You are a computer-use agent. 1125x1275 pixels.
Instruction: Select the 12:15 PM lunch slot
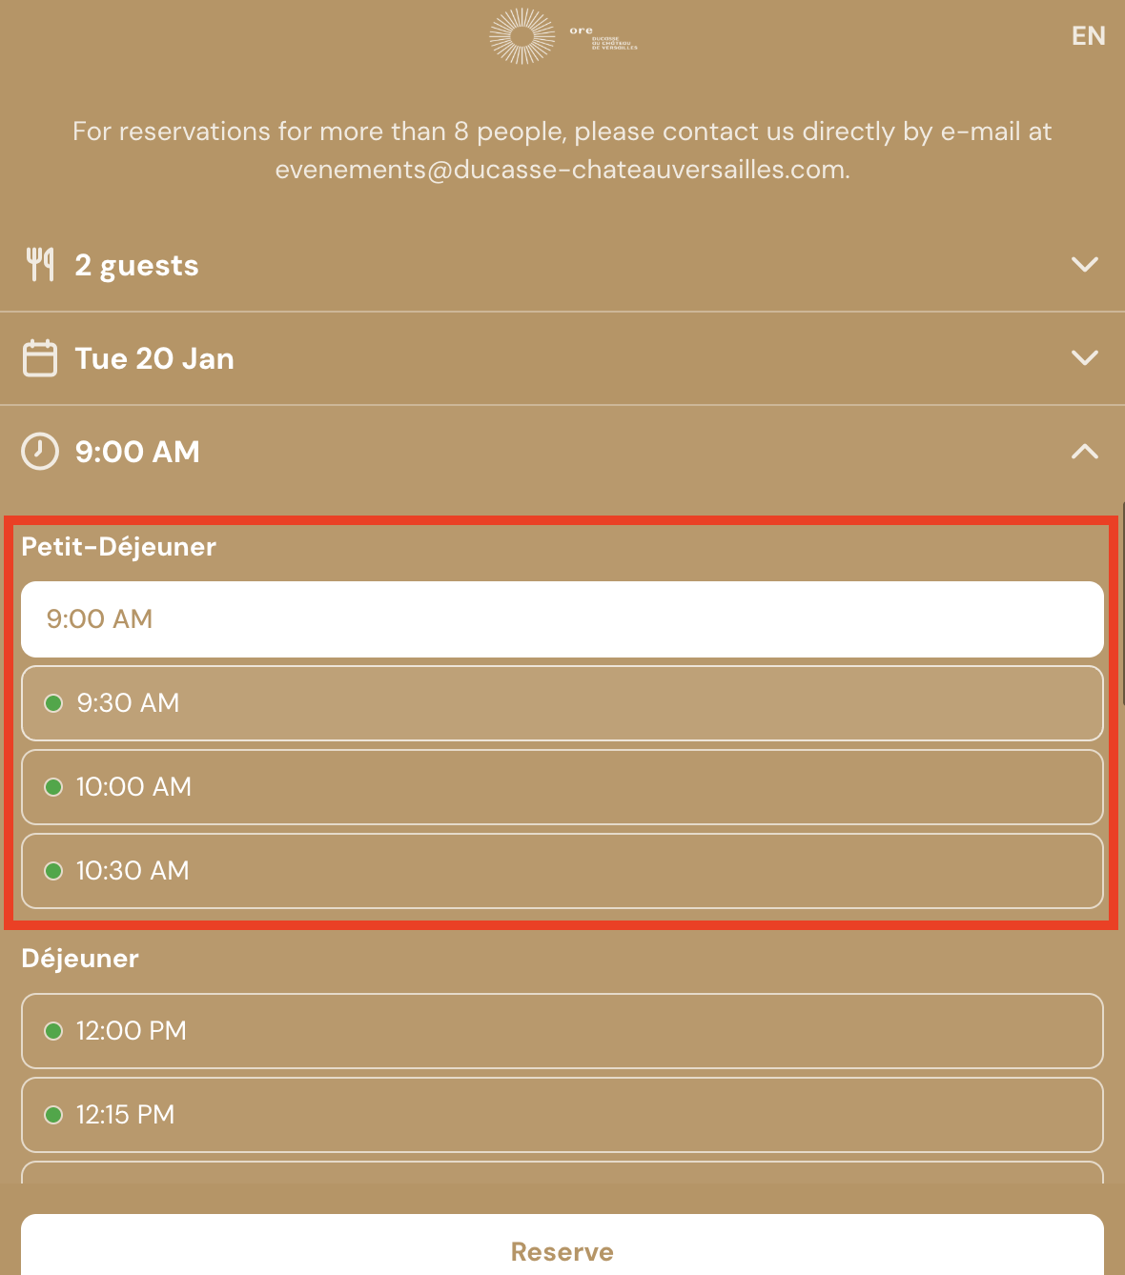[x=562, y=1115]
